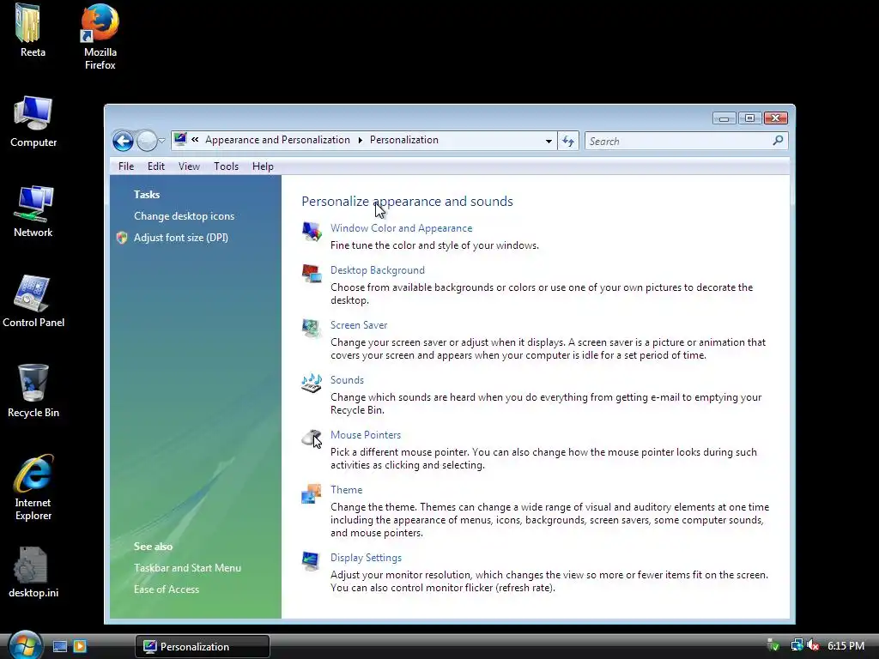Click the Mouse Pointers mouse icon
Screen dimensions: 879x659
tap(312, 438)
